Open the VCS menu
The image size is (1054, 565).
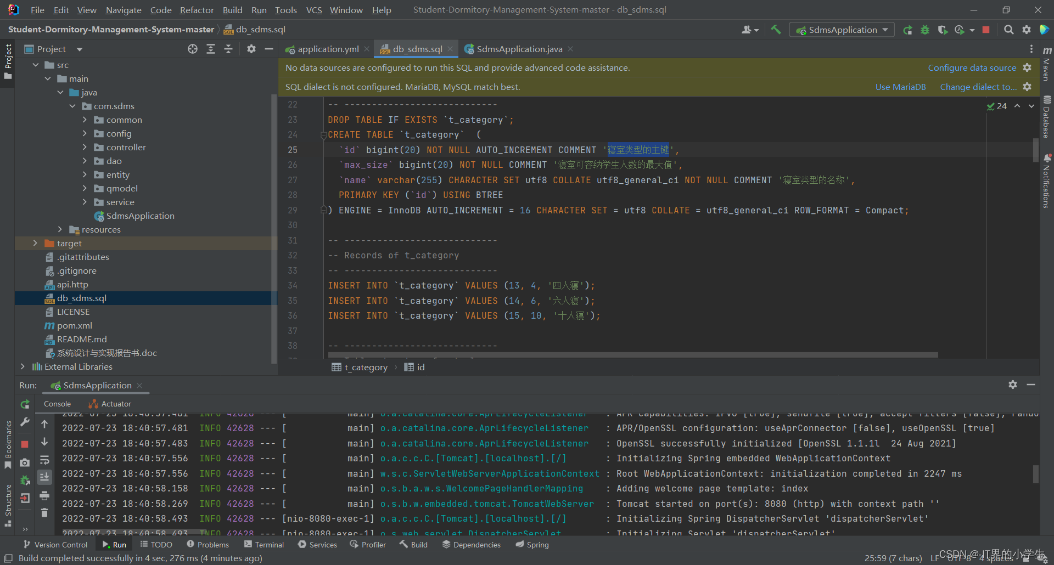314,10
